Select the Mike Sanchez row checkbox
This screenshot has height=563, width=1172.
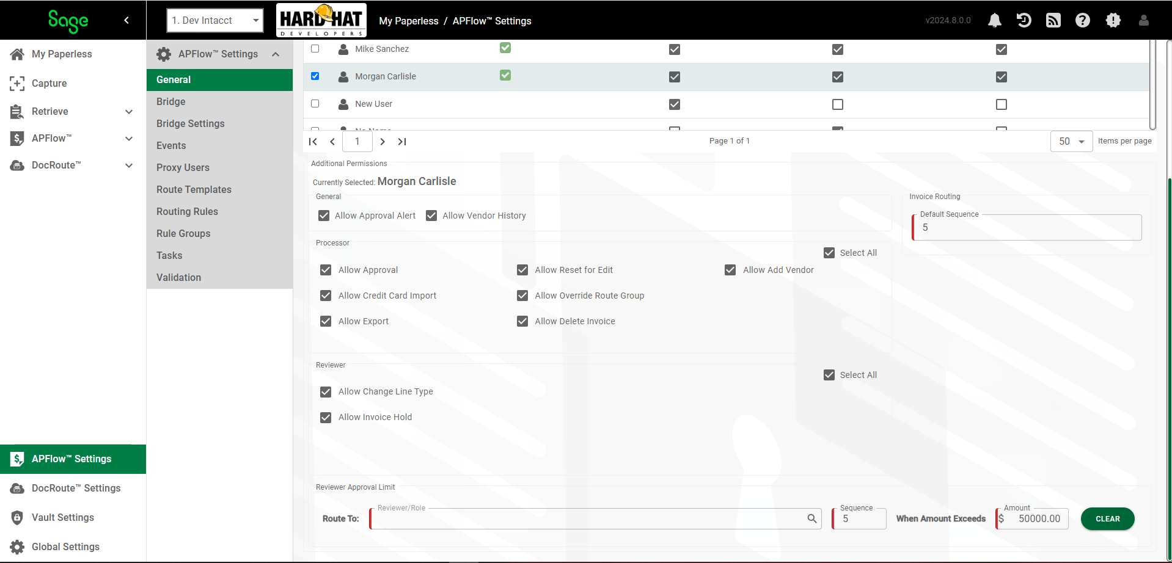point(315,48)
